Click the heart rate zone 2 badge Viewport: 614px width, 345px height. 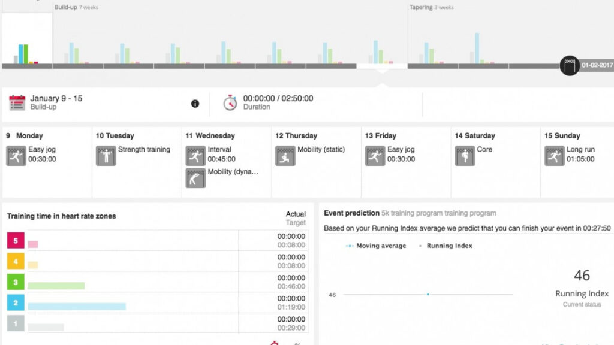pos(16,302)
